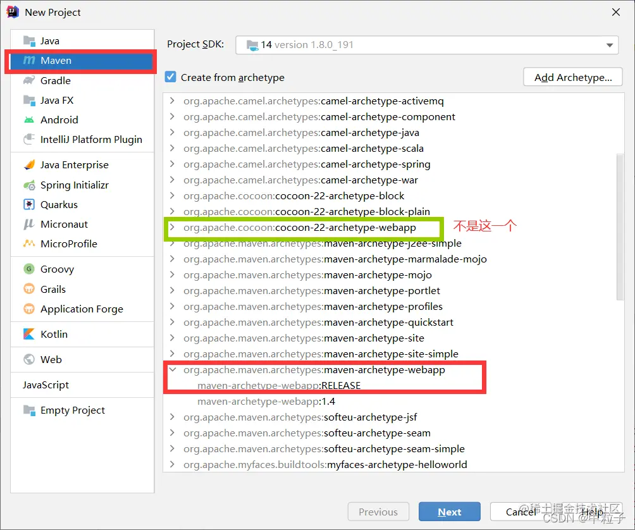Click the Empty Project folder icon
The image size is (635, 530).
click(x=29, y=410)
